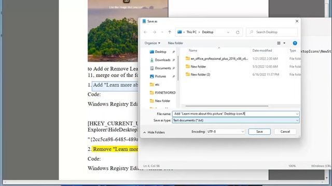The image size is (332, 186).
Task: Open the Encoding UTF-8 dropdown
Action: [x=226, y=132]
